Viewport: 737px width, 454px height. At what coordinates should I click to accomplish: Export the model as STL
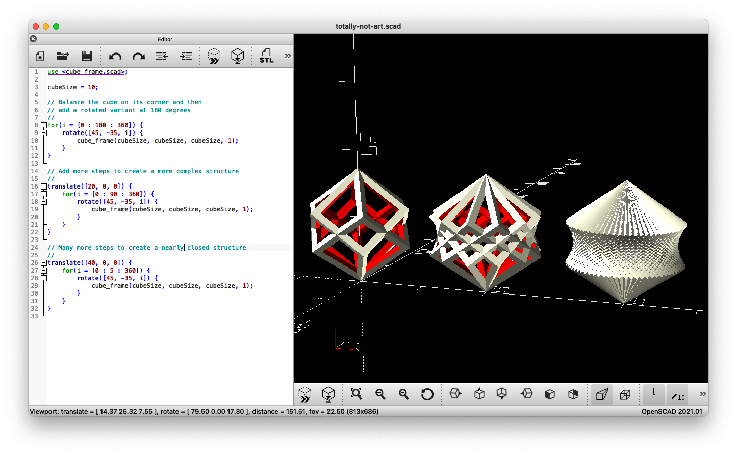pyautogui.click(x=266, y=56)
